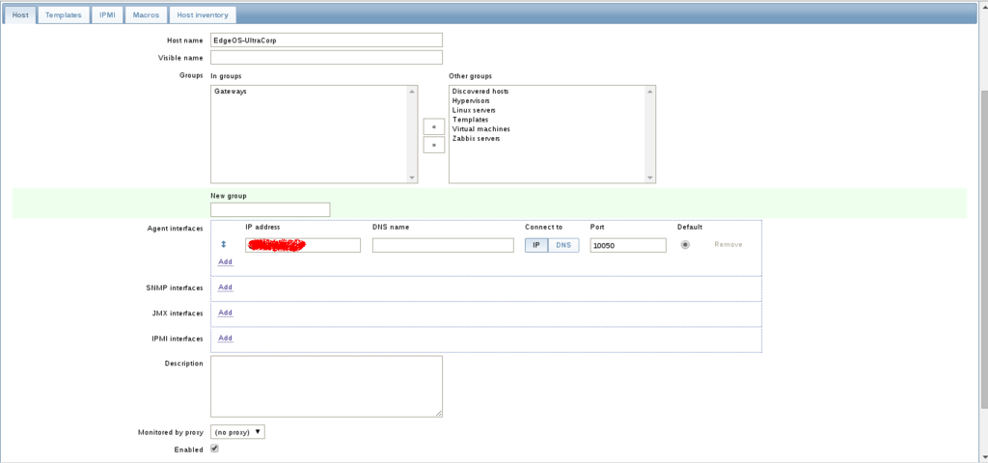Select the Default interface radio button
988x463 pixels.
click(685, 245)
